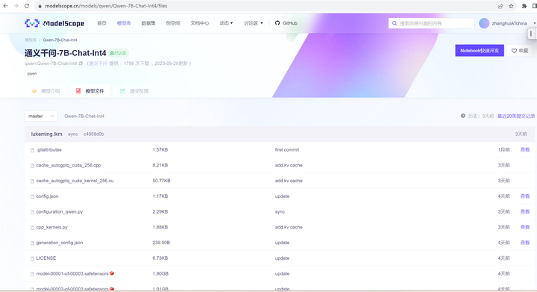Click file icon of cache_autogptq_cuda_256.cpp
Image resolution: width=537 pixels, height=292 pixels.
(32, 166)
